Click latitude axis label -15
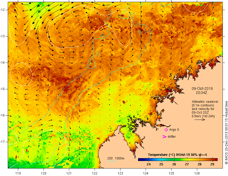This screenshot has height=176, width=228. pos(3,89)
